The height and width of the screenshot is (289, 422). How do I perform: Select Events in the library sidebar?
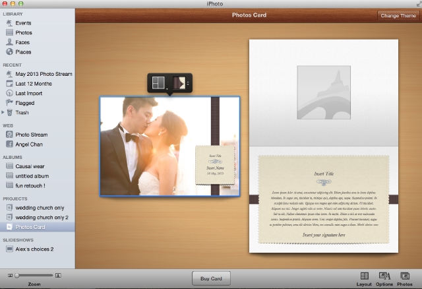[23, 23]
